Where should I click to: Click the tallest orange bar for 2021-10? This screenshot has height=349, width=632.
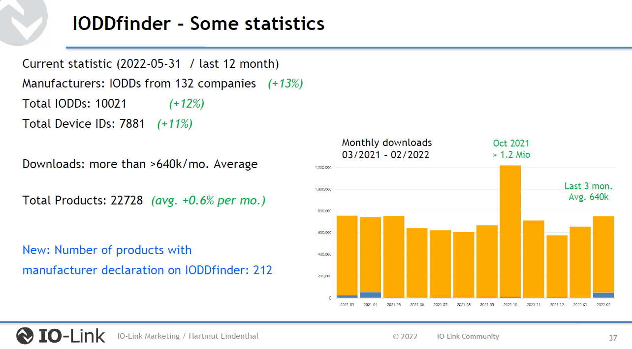point(510,231)
